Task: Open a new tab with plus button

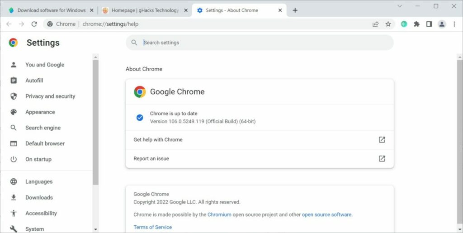Action: click(x=295, y=10)
